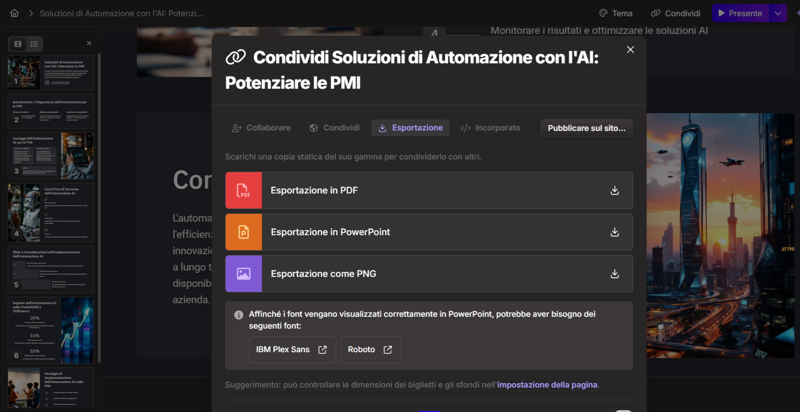Close the share dialog with X
This screenshot has height=412, width=800.
coord(630,50)
